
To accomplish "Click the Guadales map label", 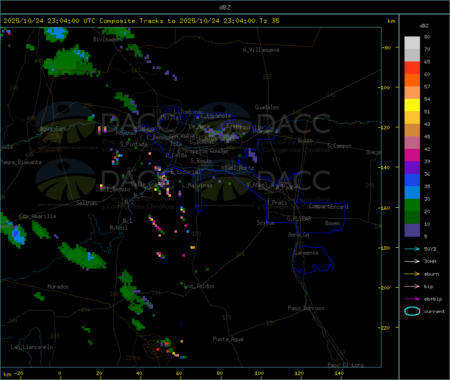I will [267, 107].
